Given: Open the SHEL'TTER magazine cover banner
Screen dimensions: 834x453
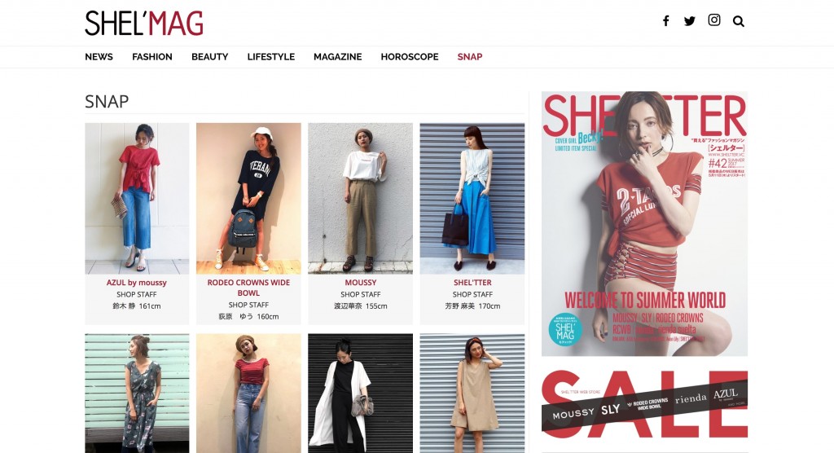Looking at the screenshot, I should click(645, 223).
